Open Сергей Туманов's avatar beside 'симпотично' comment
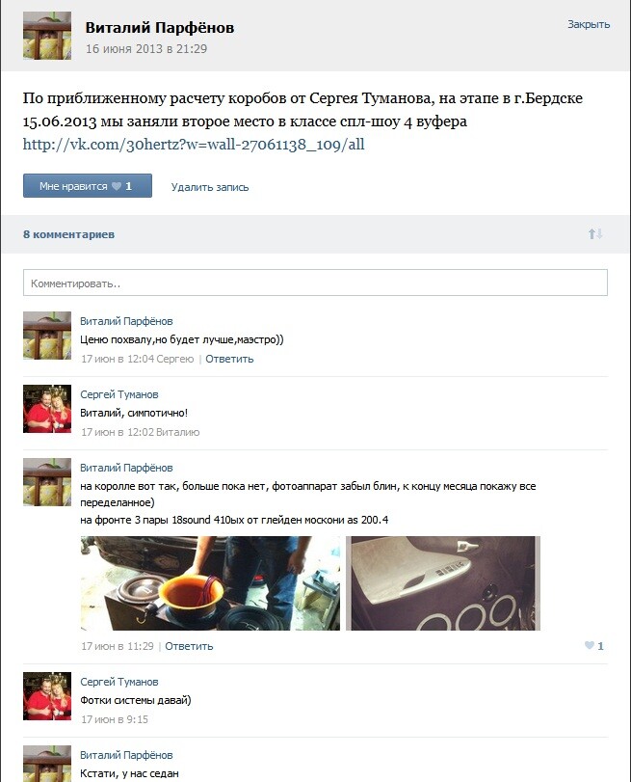Viewport: 631px width, 782px height. [x=47, y=409]
